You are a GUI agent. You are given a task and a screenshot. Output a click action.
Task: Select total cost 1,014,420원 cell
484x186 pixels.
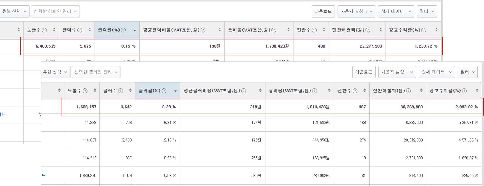300,107
